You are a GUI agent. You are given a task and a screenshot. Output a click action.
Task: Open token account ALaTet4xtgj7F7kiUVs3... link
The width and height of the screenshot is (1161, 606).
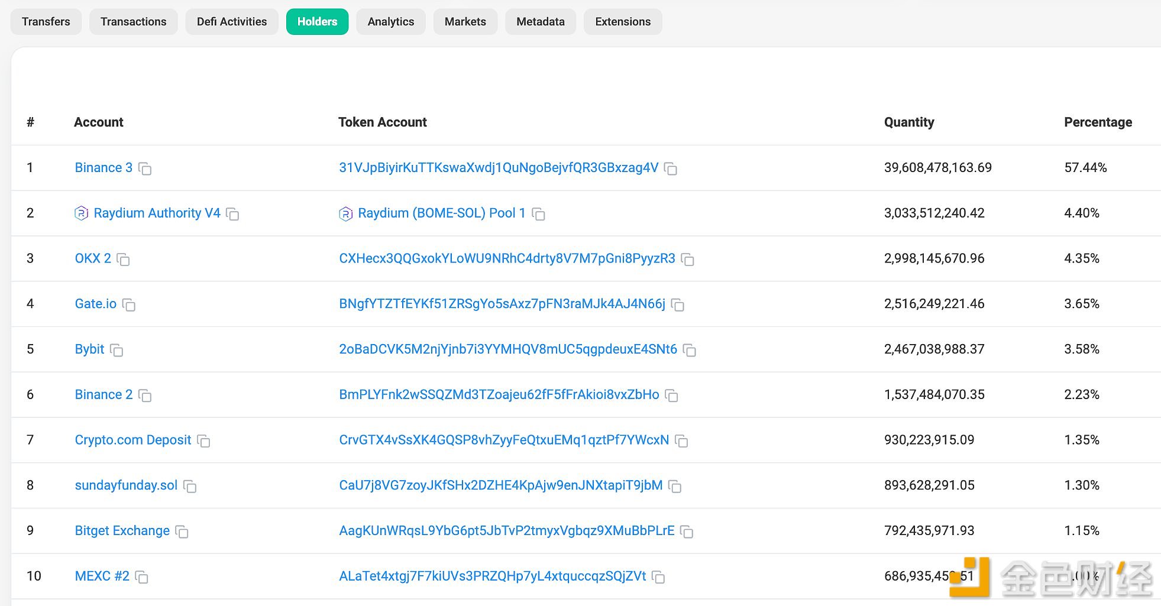tap(493, 576)
